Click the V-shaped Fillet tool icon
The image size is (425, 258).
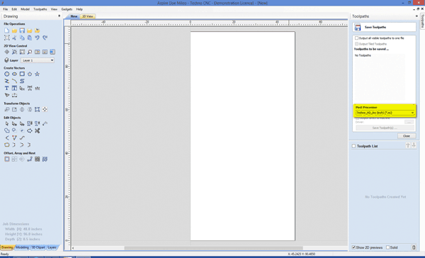pyautogui.click(x=14, y=138)
